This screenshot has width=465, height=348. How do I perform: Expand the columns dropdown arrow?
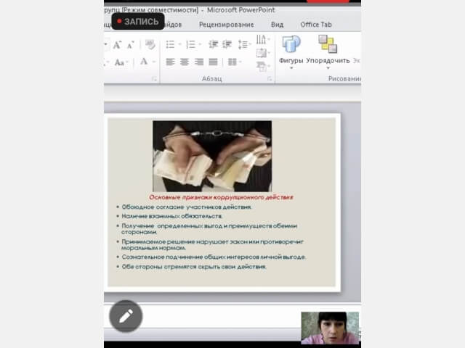(x=240, y=62)
